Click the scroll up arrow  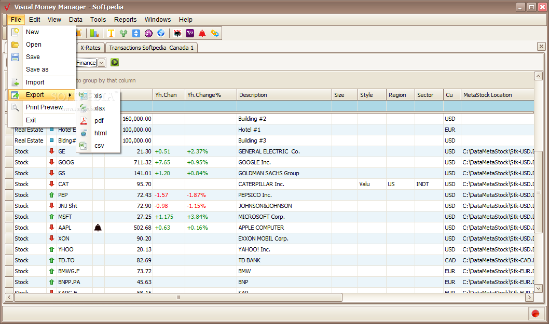coord(538,76)
